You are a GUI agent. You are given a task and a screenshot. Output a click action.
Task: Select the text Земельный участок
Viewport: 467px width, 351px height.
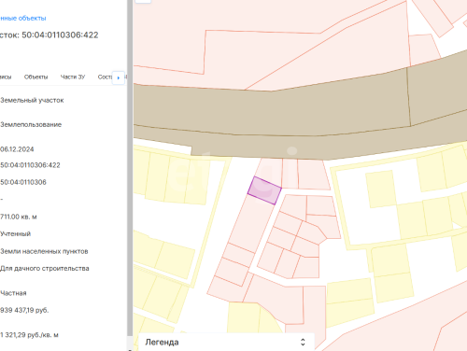[x=32, y=100]
